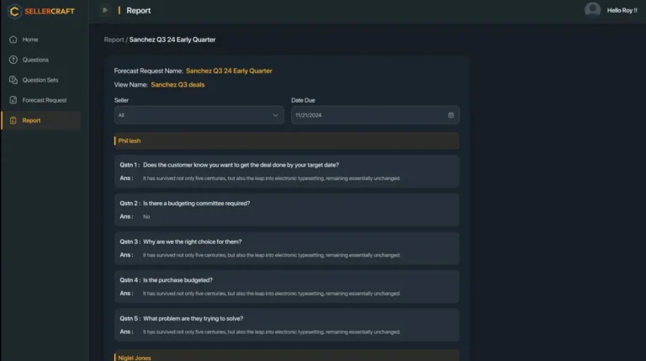The image size is (646, 361).
Task: Click the Forecast Request document icon
Action: click(13, 100)
